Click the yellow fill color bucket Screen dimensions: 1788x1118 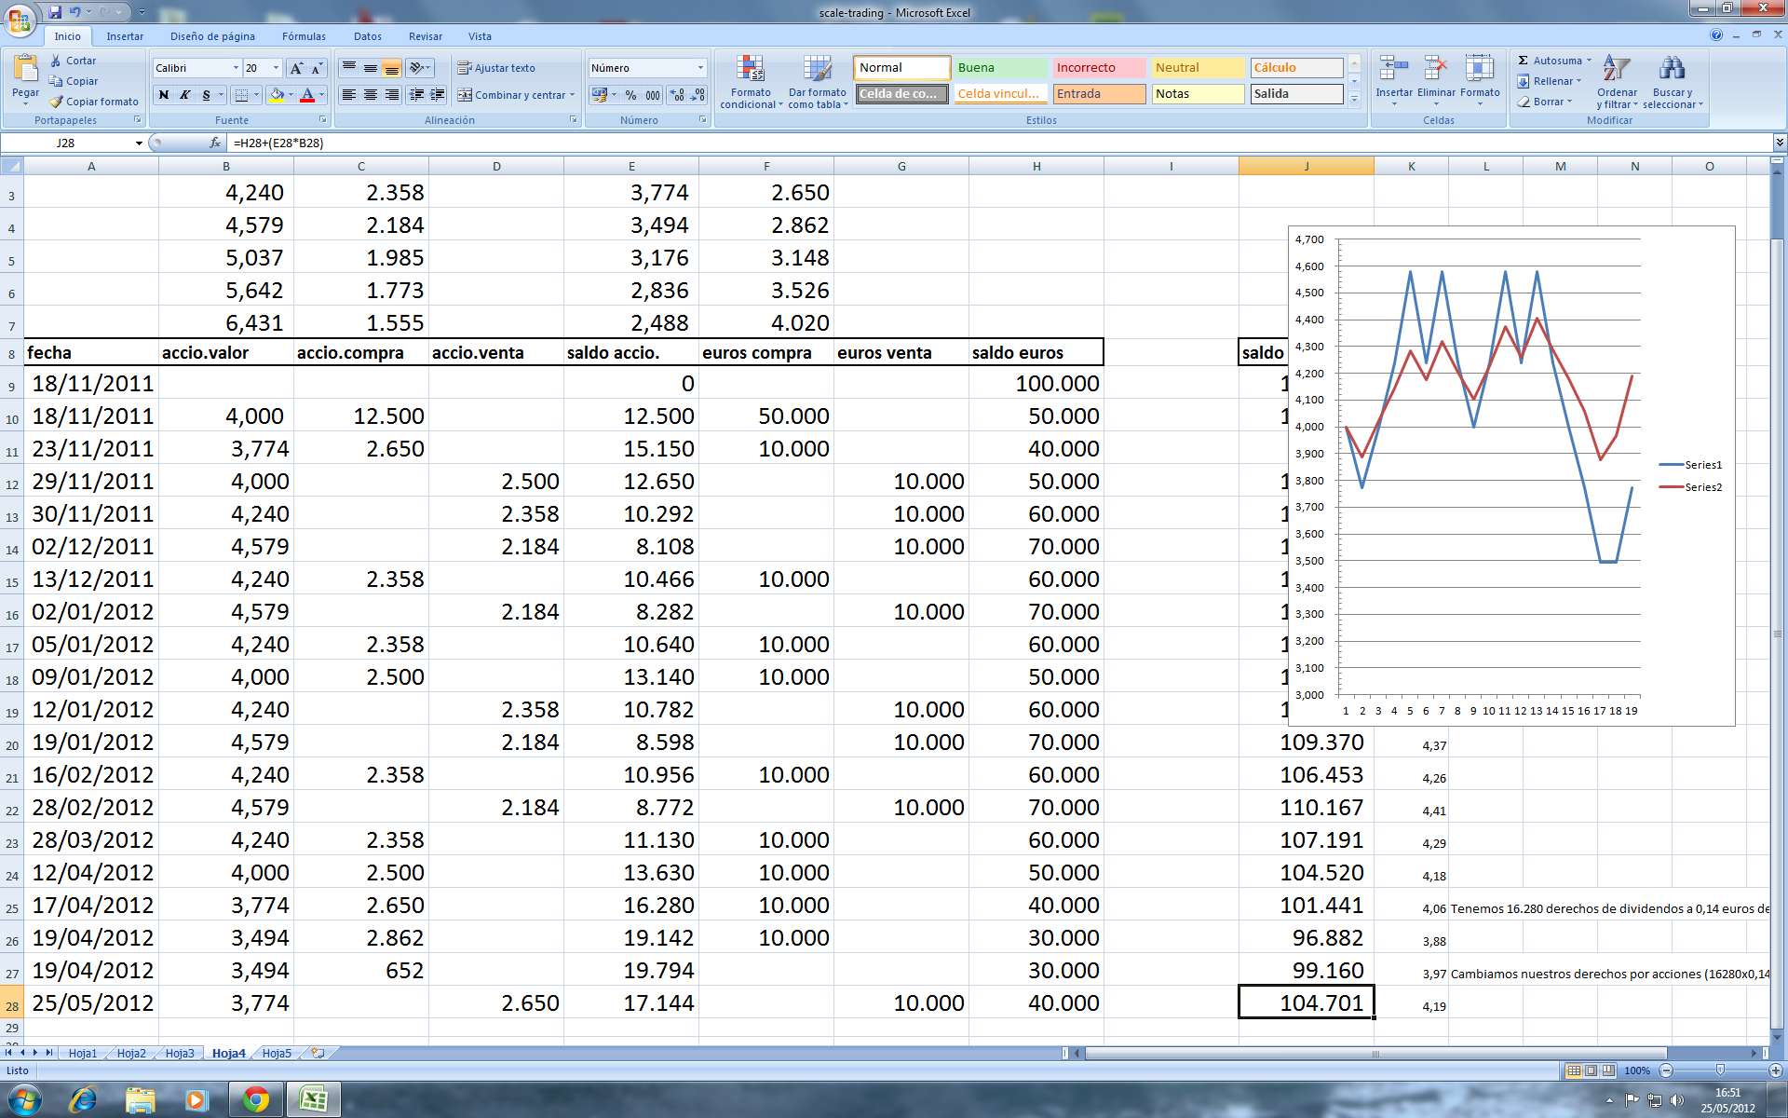point(276,95)
